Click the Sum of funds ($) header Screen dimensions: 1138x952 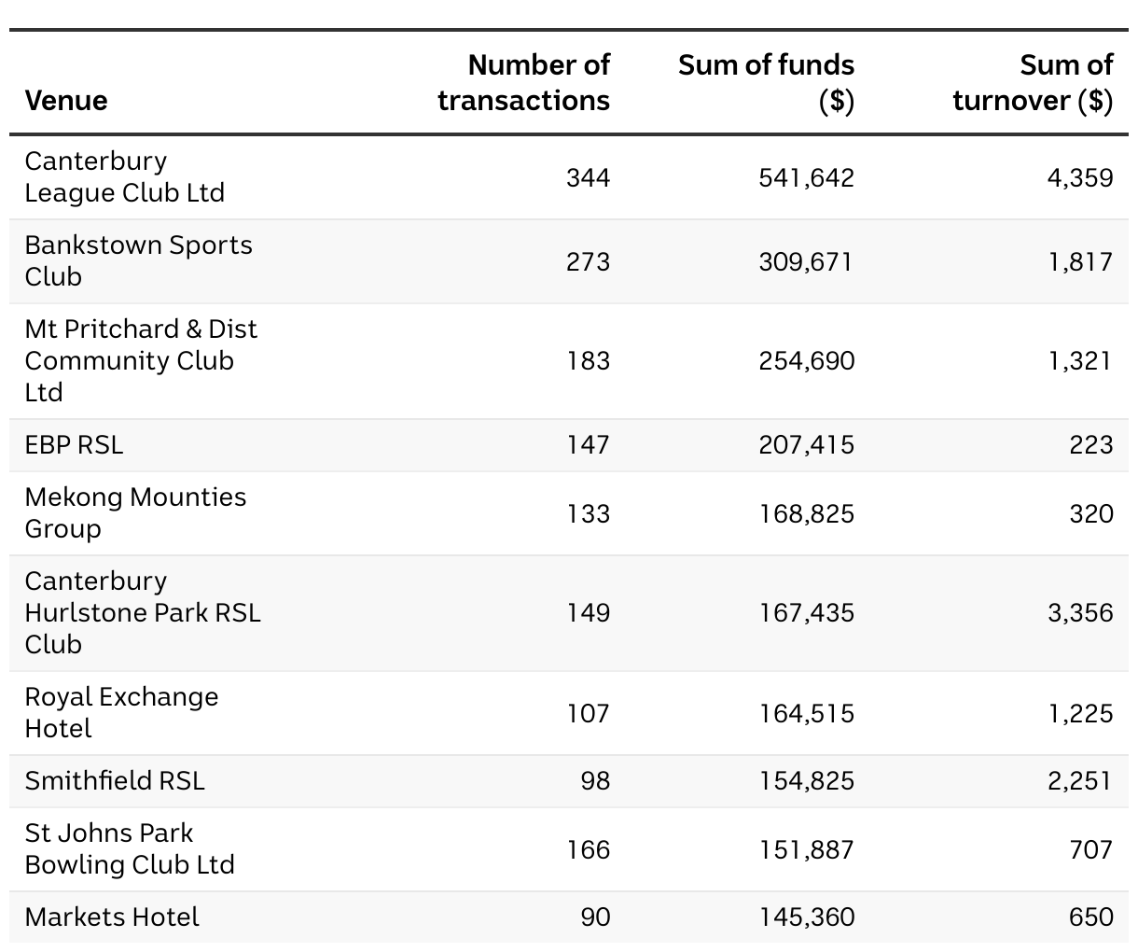(766, 82)
